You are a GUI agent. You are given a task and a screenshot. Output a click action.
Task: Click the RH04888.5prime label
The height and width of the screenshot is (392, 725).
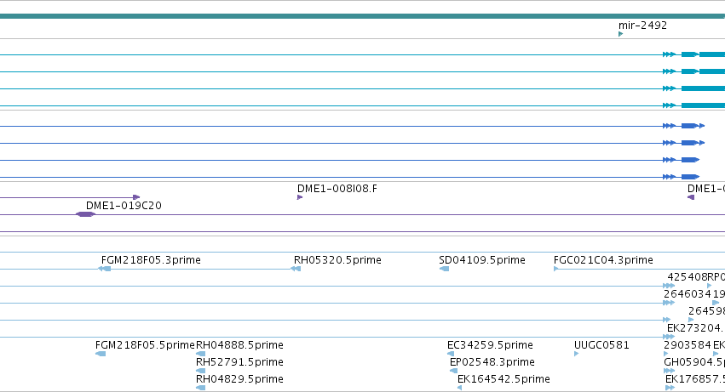click(239, 345)
